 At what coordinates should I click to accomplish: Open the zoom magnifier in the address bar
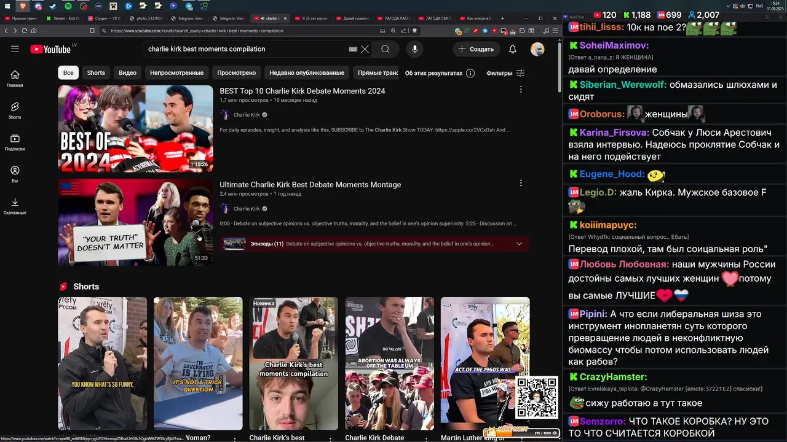[392, 31]
